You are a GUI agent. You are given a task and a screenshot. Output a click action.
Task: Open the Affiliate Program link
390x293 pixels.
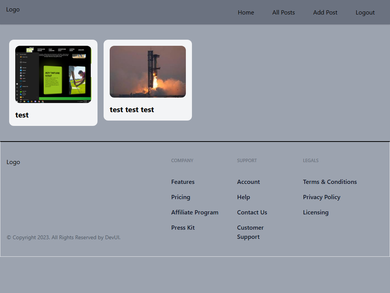pos(195,213)
